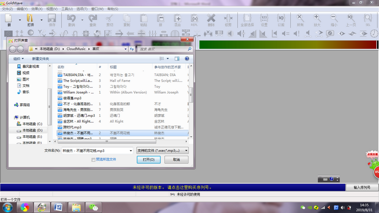Click the Windows Start button
This screenshot has width=379, height=213.
click(x=8, y=208)
